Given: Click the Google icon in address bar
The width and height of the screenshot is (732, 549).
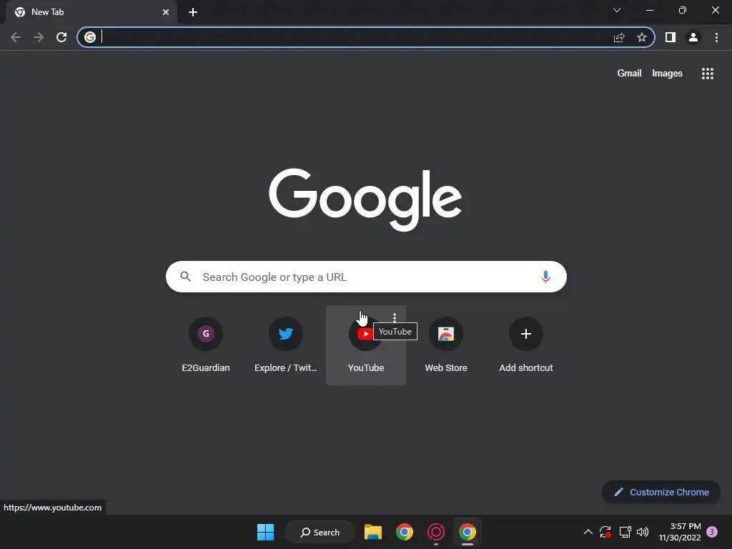Looking at the screenshot, I should pos(90,37).
